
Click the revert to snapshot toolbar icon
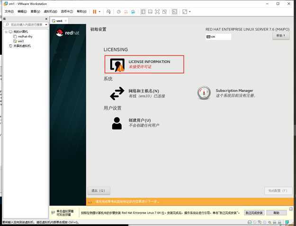click(x=126, y=12)
